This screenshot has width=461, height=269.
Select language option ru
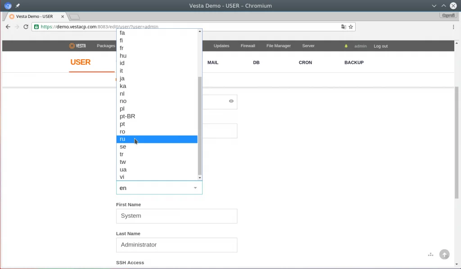tap(157, 139)
